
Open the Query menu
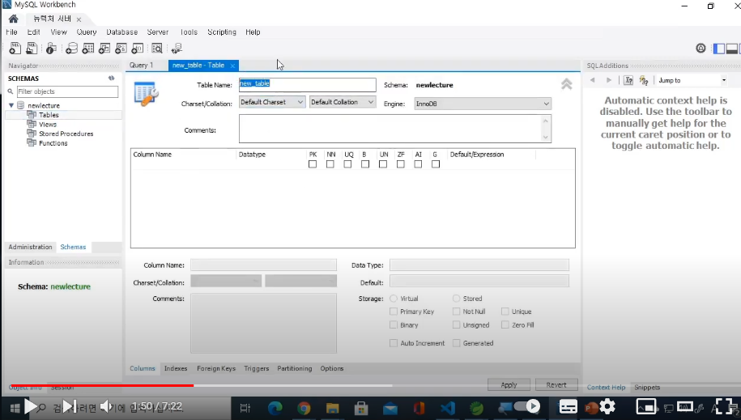[x=87, y=32]
